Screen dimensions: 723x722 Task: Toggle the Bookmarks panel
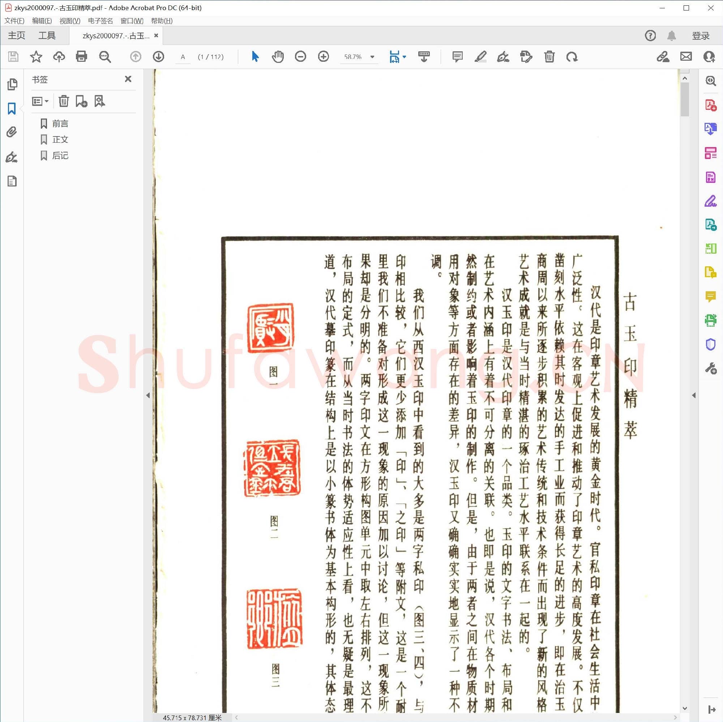[x=12, y=108]
